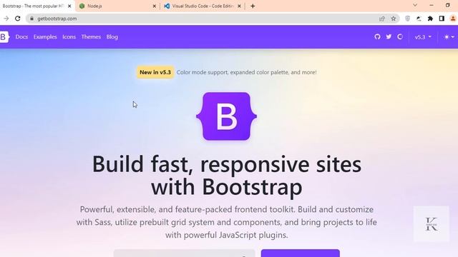Open the browser profile avatar
This screenshot has height=257, width=458.
[453, 19]
